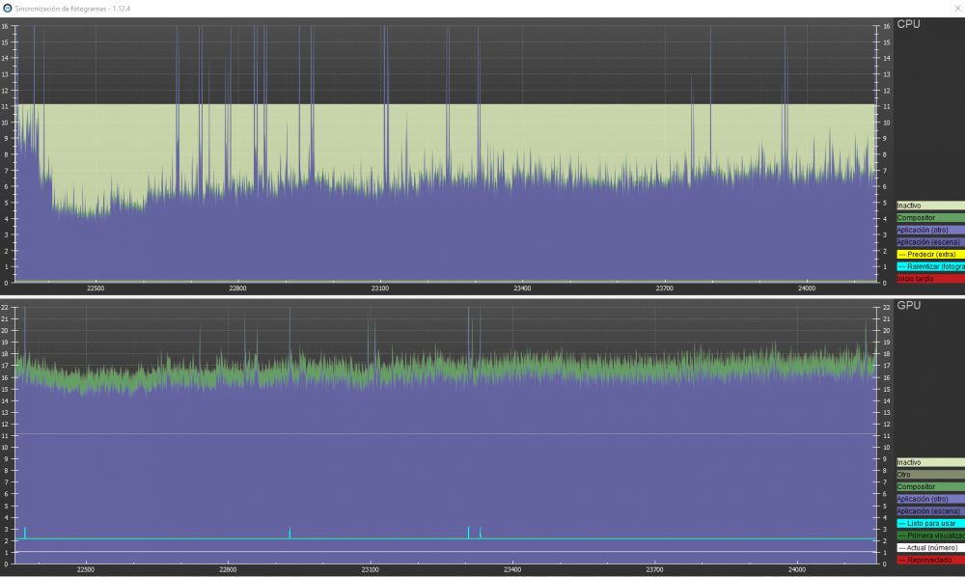Click the 'Sincronización de fotogramas' window title
965x577 pixels.
pyautogui.click(x=67, y=7)
